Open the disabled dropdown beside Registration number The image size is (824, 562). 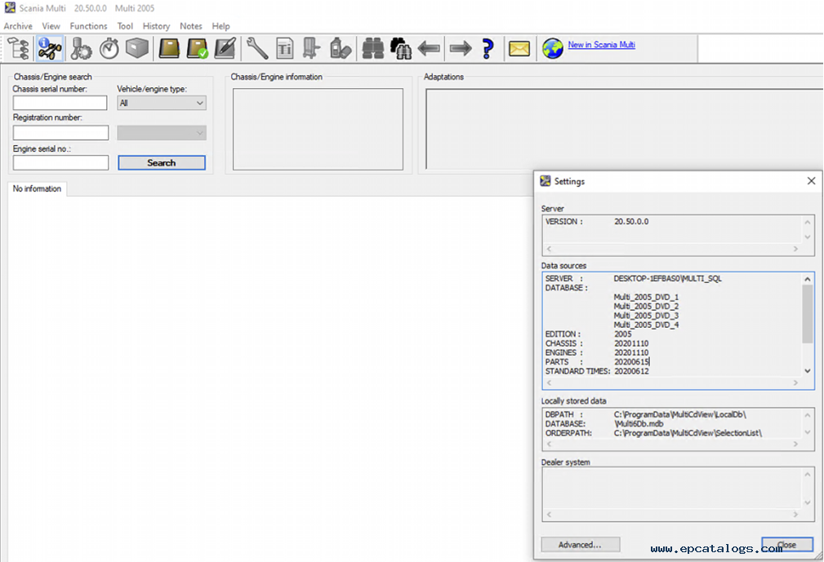coord(162,133)
